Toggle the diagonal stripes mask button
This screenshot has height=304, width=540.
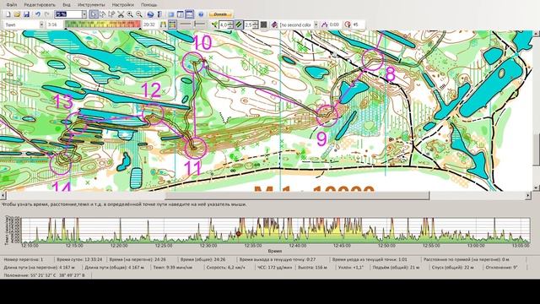(x=239, y=24)
